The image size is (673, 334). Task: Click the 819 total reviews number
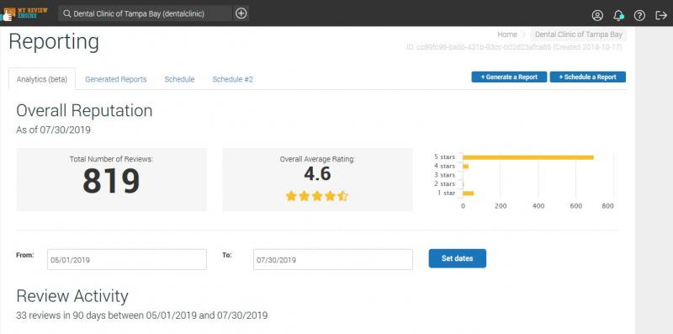tap(111, 181)
